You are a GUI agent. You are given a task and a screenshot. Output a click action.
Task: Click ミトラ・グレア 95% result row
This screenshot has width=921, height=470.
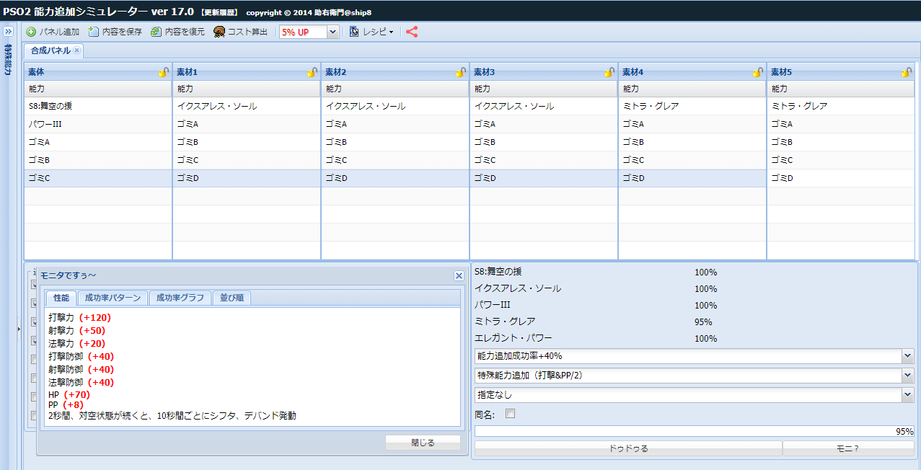tap(596, 322)
